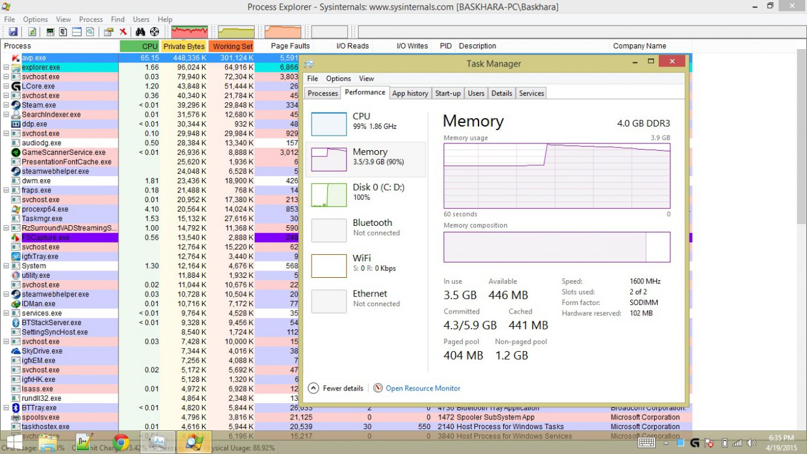Select the Disk 0 (C: D:) performance item

366,195
